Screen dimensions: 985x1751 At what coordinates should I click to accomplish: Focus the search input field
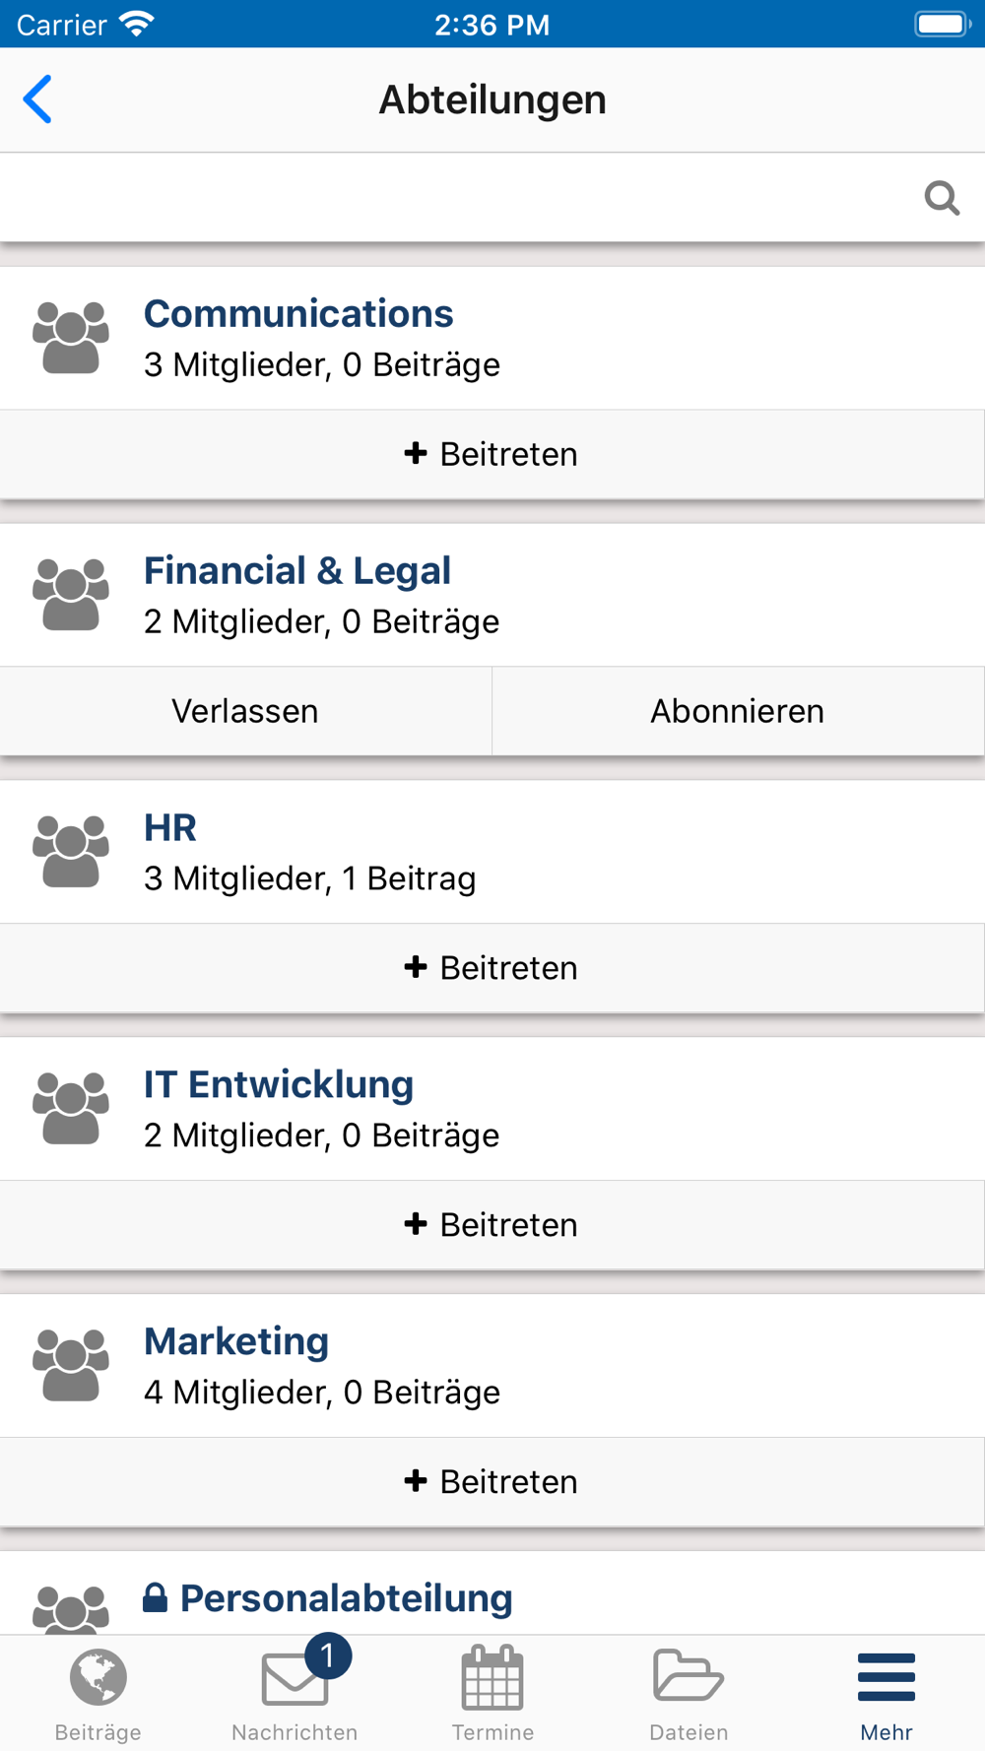pos(458,198)
